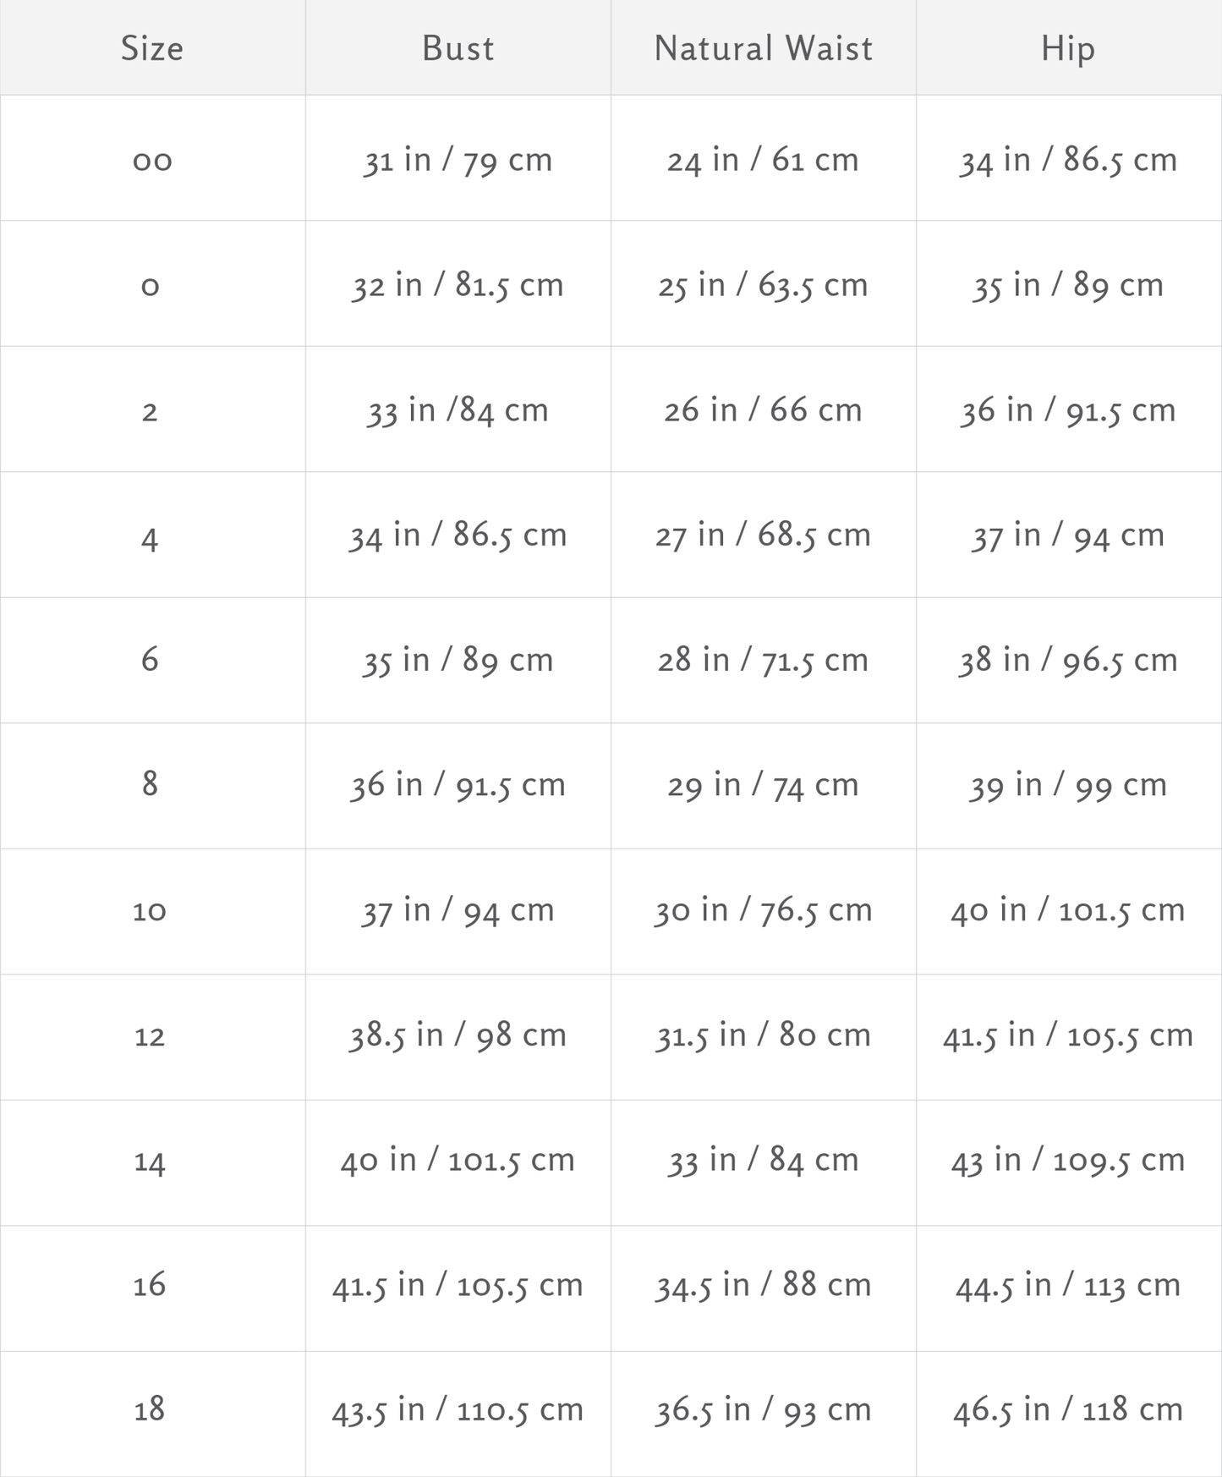Select the natural waist value for size 2
Viewport: 1222px width, 1477px height.
pyautogui.click(x=763, y=410)
